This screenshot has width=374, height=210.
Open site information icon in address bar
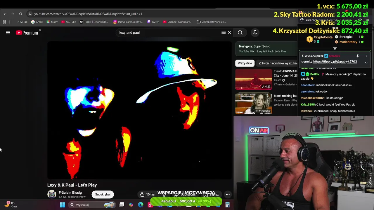coord(30,14)
